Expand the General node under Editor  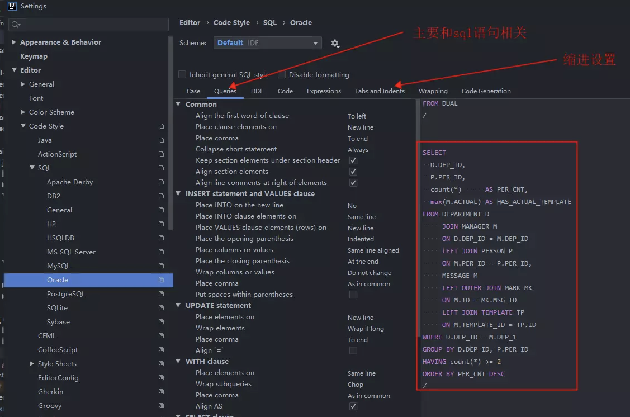coord(22,84)
